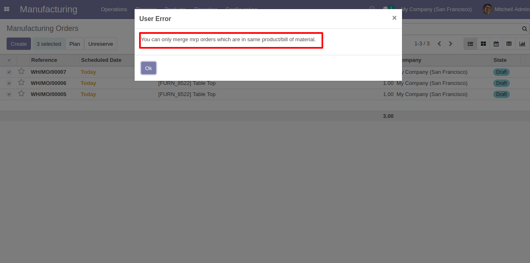The image size is (530, 263).
Task: Click the 3.00 quantity total
Action: click(388, 116)
